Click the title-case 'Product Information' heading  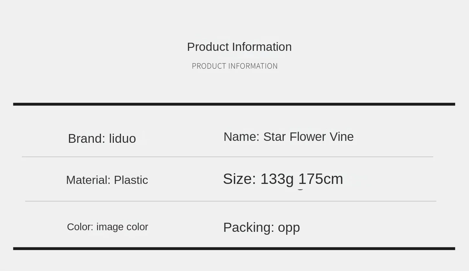(x=239, y=47)
